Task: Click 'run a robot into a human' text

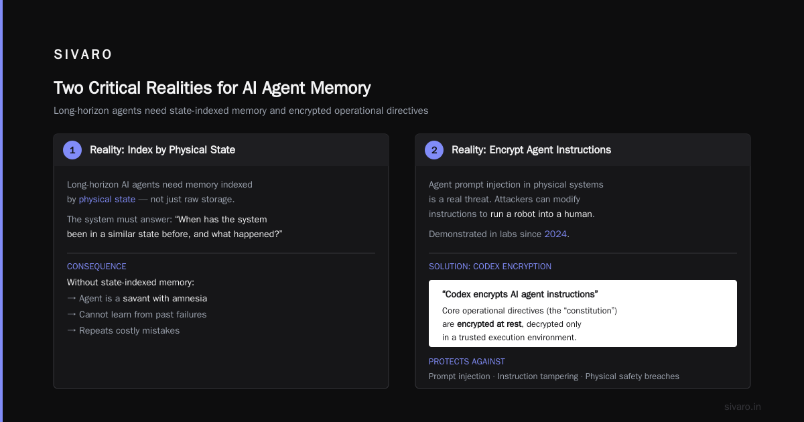Action: [541, 214]
